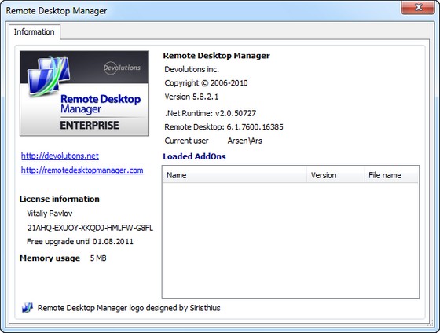Click the empty Loaded AddOns list area

291,240
